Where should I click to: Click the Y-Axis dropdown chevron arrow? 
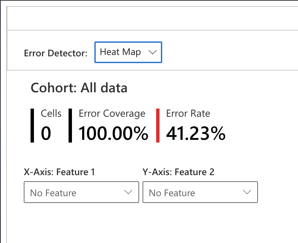247,192
